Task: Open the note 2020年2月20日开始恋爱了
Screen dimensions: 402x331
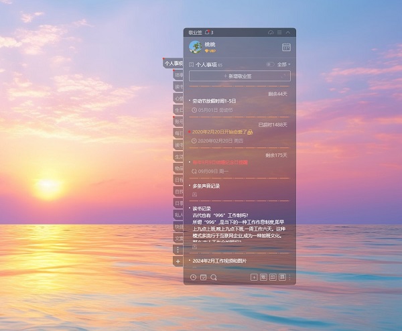Action: pyautogui.click(x=220, y=132)
